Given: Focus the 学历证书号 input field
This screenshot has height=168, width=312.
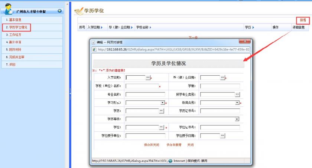Looking at the screenshot, I should click(220, 111).
